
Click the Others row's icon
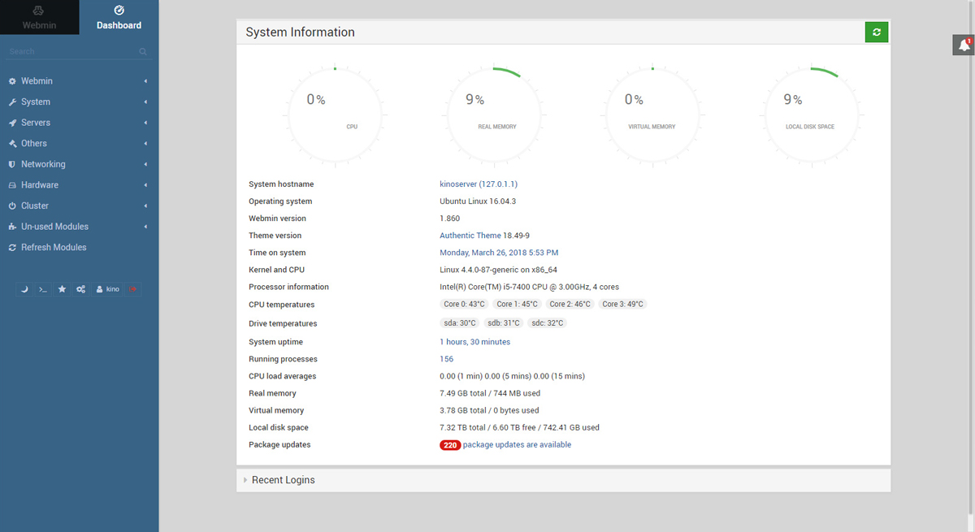[12, 143]
